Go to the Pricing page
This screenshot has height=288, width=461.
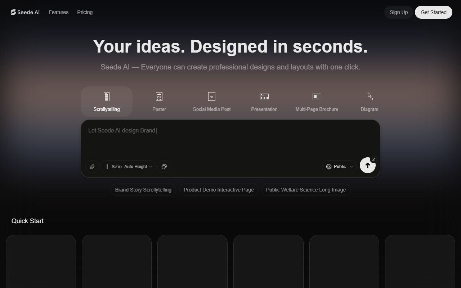[85, 12]
